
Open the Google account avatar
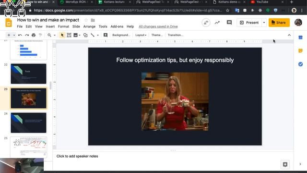[x=298, y=23]
